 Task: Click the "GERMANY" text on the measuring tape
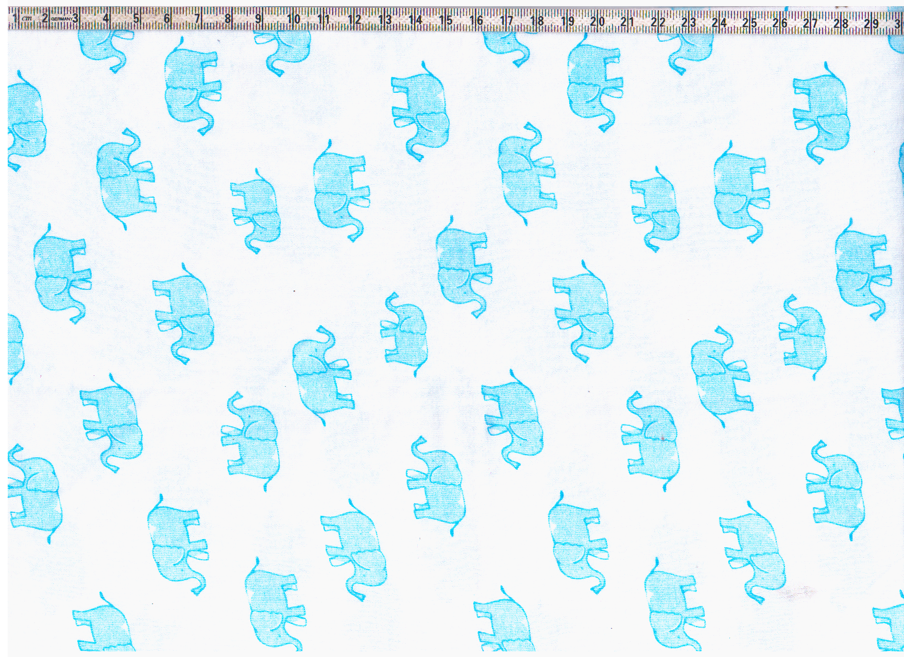pyautogui.click(x=61, y=19)
